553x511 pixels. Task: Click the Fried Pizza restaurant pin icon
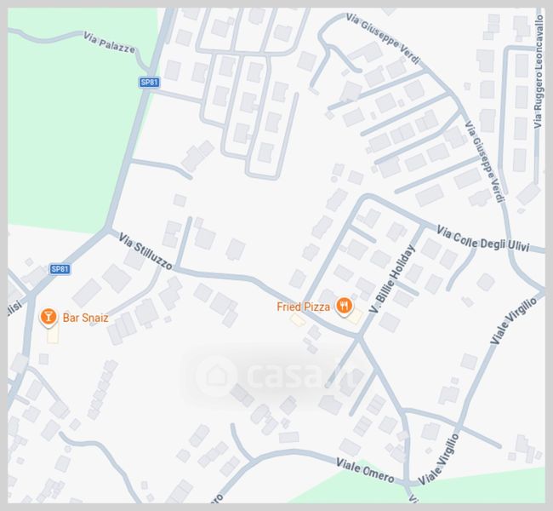point(344,306)
